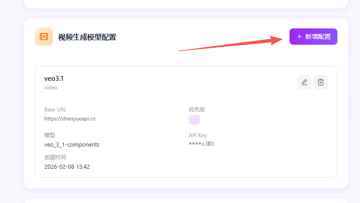Screen dimensions: 360x203
Task: Click the "优先级" field label
Action: [x=197, y=110]
